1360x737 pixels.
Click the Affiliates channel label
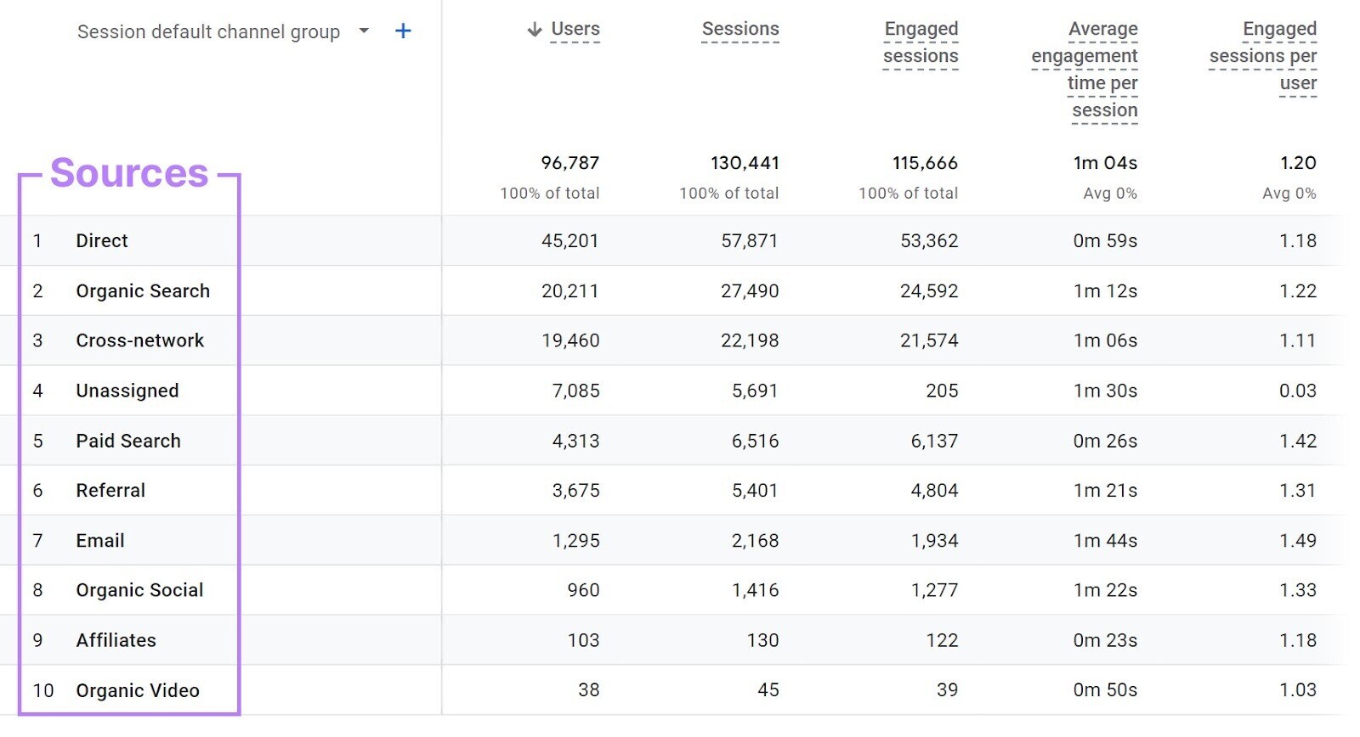pos(116,641)
